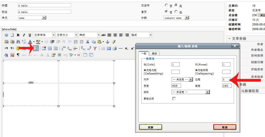Justify text fully

(109, 35)
